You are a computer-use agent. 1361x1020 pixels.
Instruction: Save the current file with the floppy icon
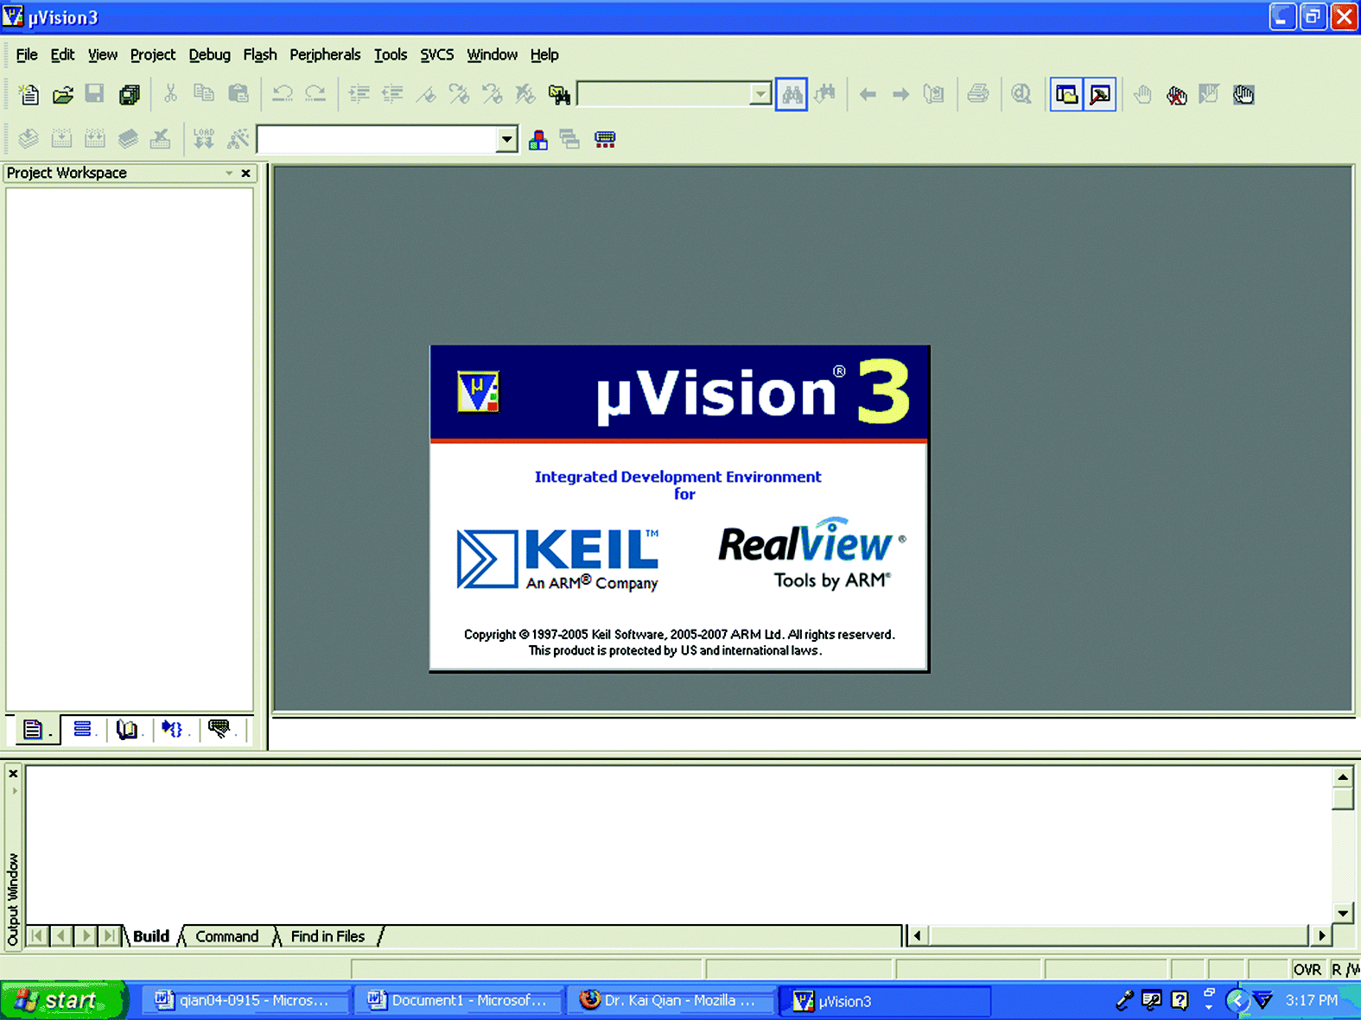coord(95,94)
